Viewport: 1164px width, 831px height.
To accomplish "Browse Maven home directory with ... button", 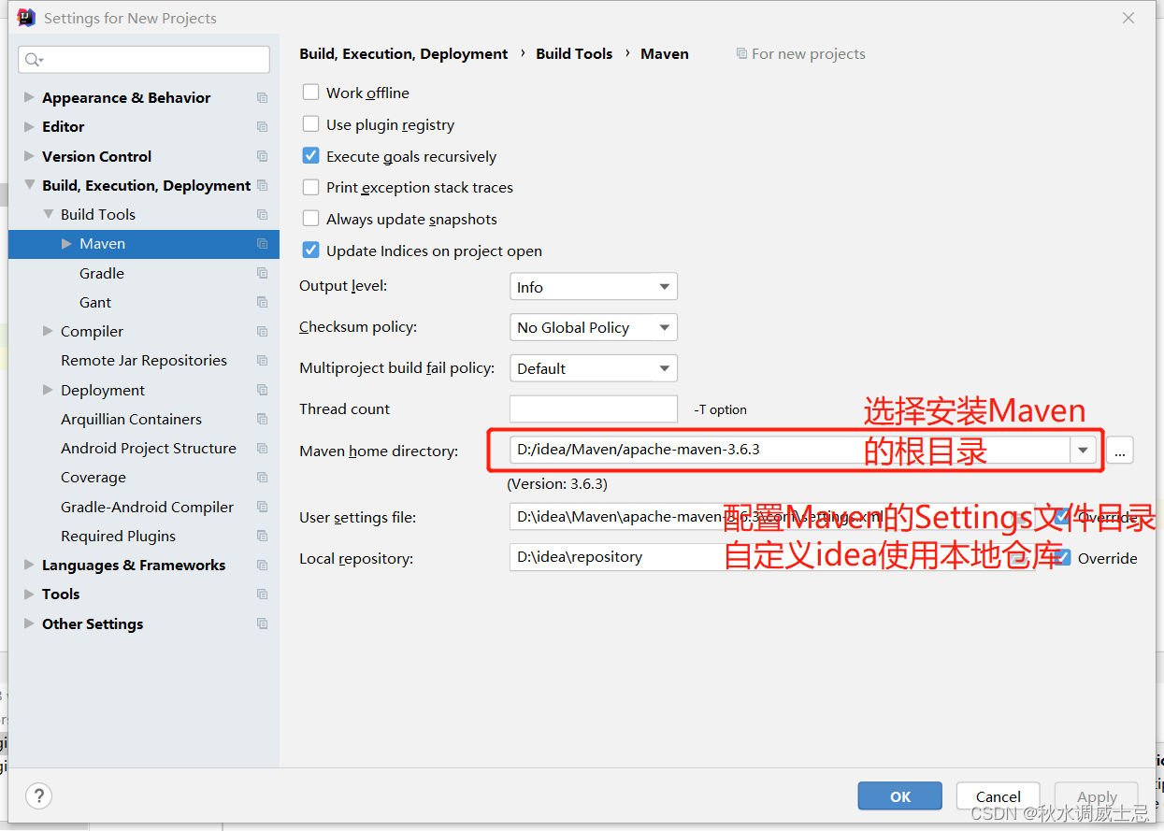I will 1120,451.
